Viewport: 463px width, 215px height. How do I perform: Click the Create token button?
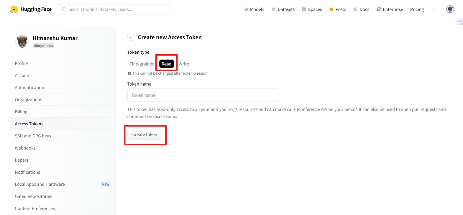(x=145, y=134)
